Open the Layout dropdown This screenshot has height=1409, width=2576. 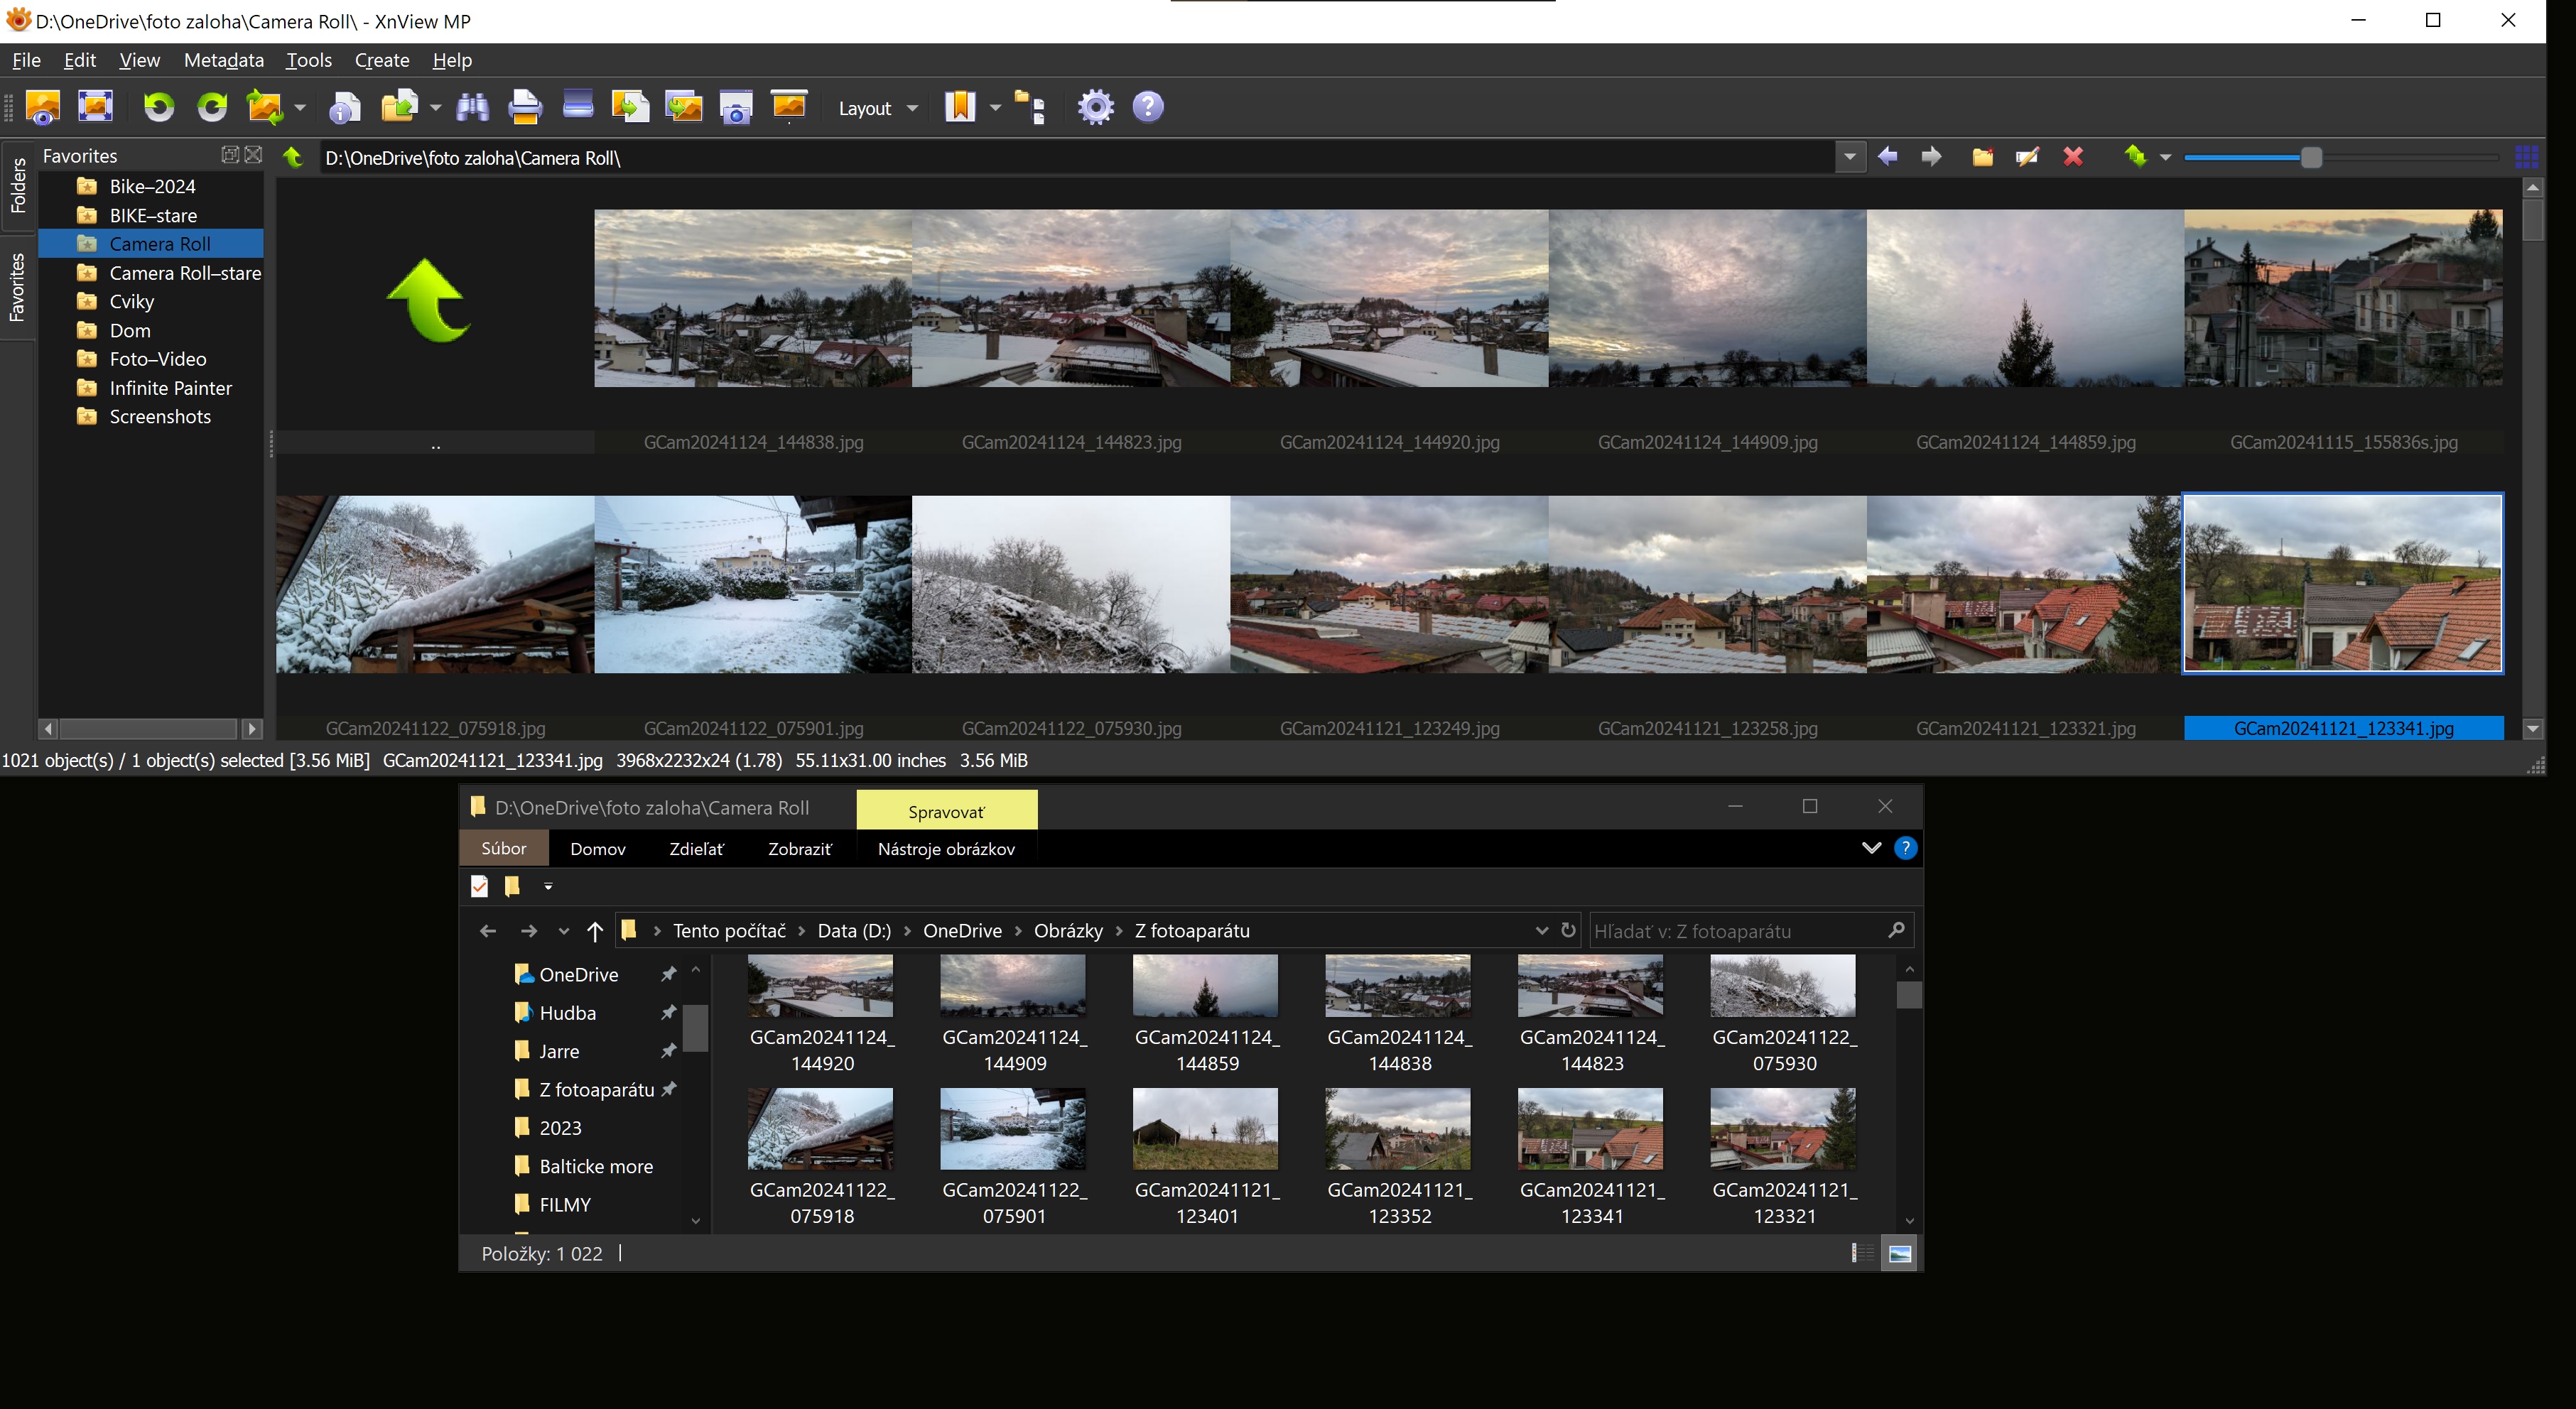coord(877,108)
